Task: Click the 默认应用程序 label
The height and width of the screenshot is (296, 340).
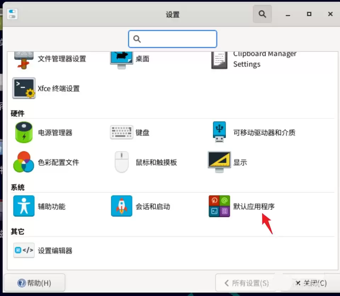Action: point(254,206)
